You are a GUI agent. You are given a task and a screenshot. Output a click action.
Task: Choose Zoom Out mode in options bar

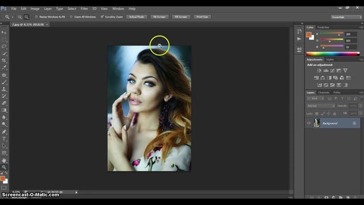tap(27, 17)
